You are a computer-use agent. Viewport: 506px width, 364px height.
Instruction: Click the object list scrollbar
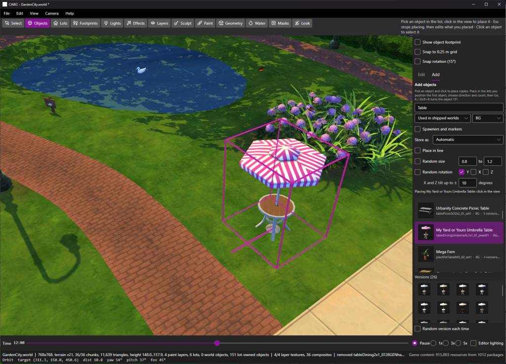click(503, 214)
